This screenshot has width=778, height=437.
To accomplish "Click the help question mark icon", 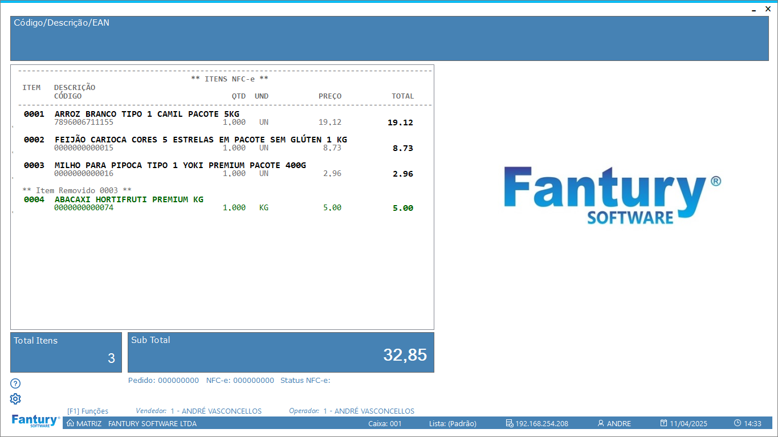I will point(15,383).
